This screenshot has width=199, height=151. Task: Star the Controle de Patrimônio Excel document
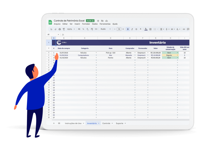(98, 21)
